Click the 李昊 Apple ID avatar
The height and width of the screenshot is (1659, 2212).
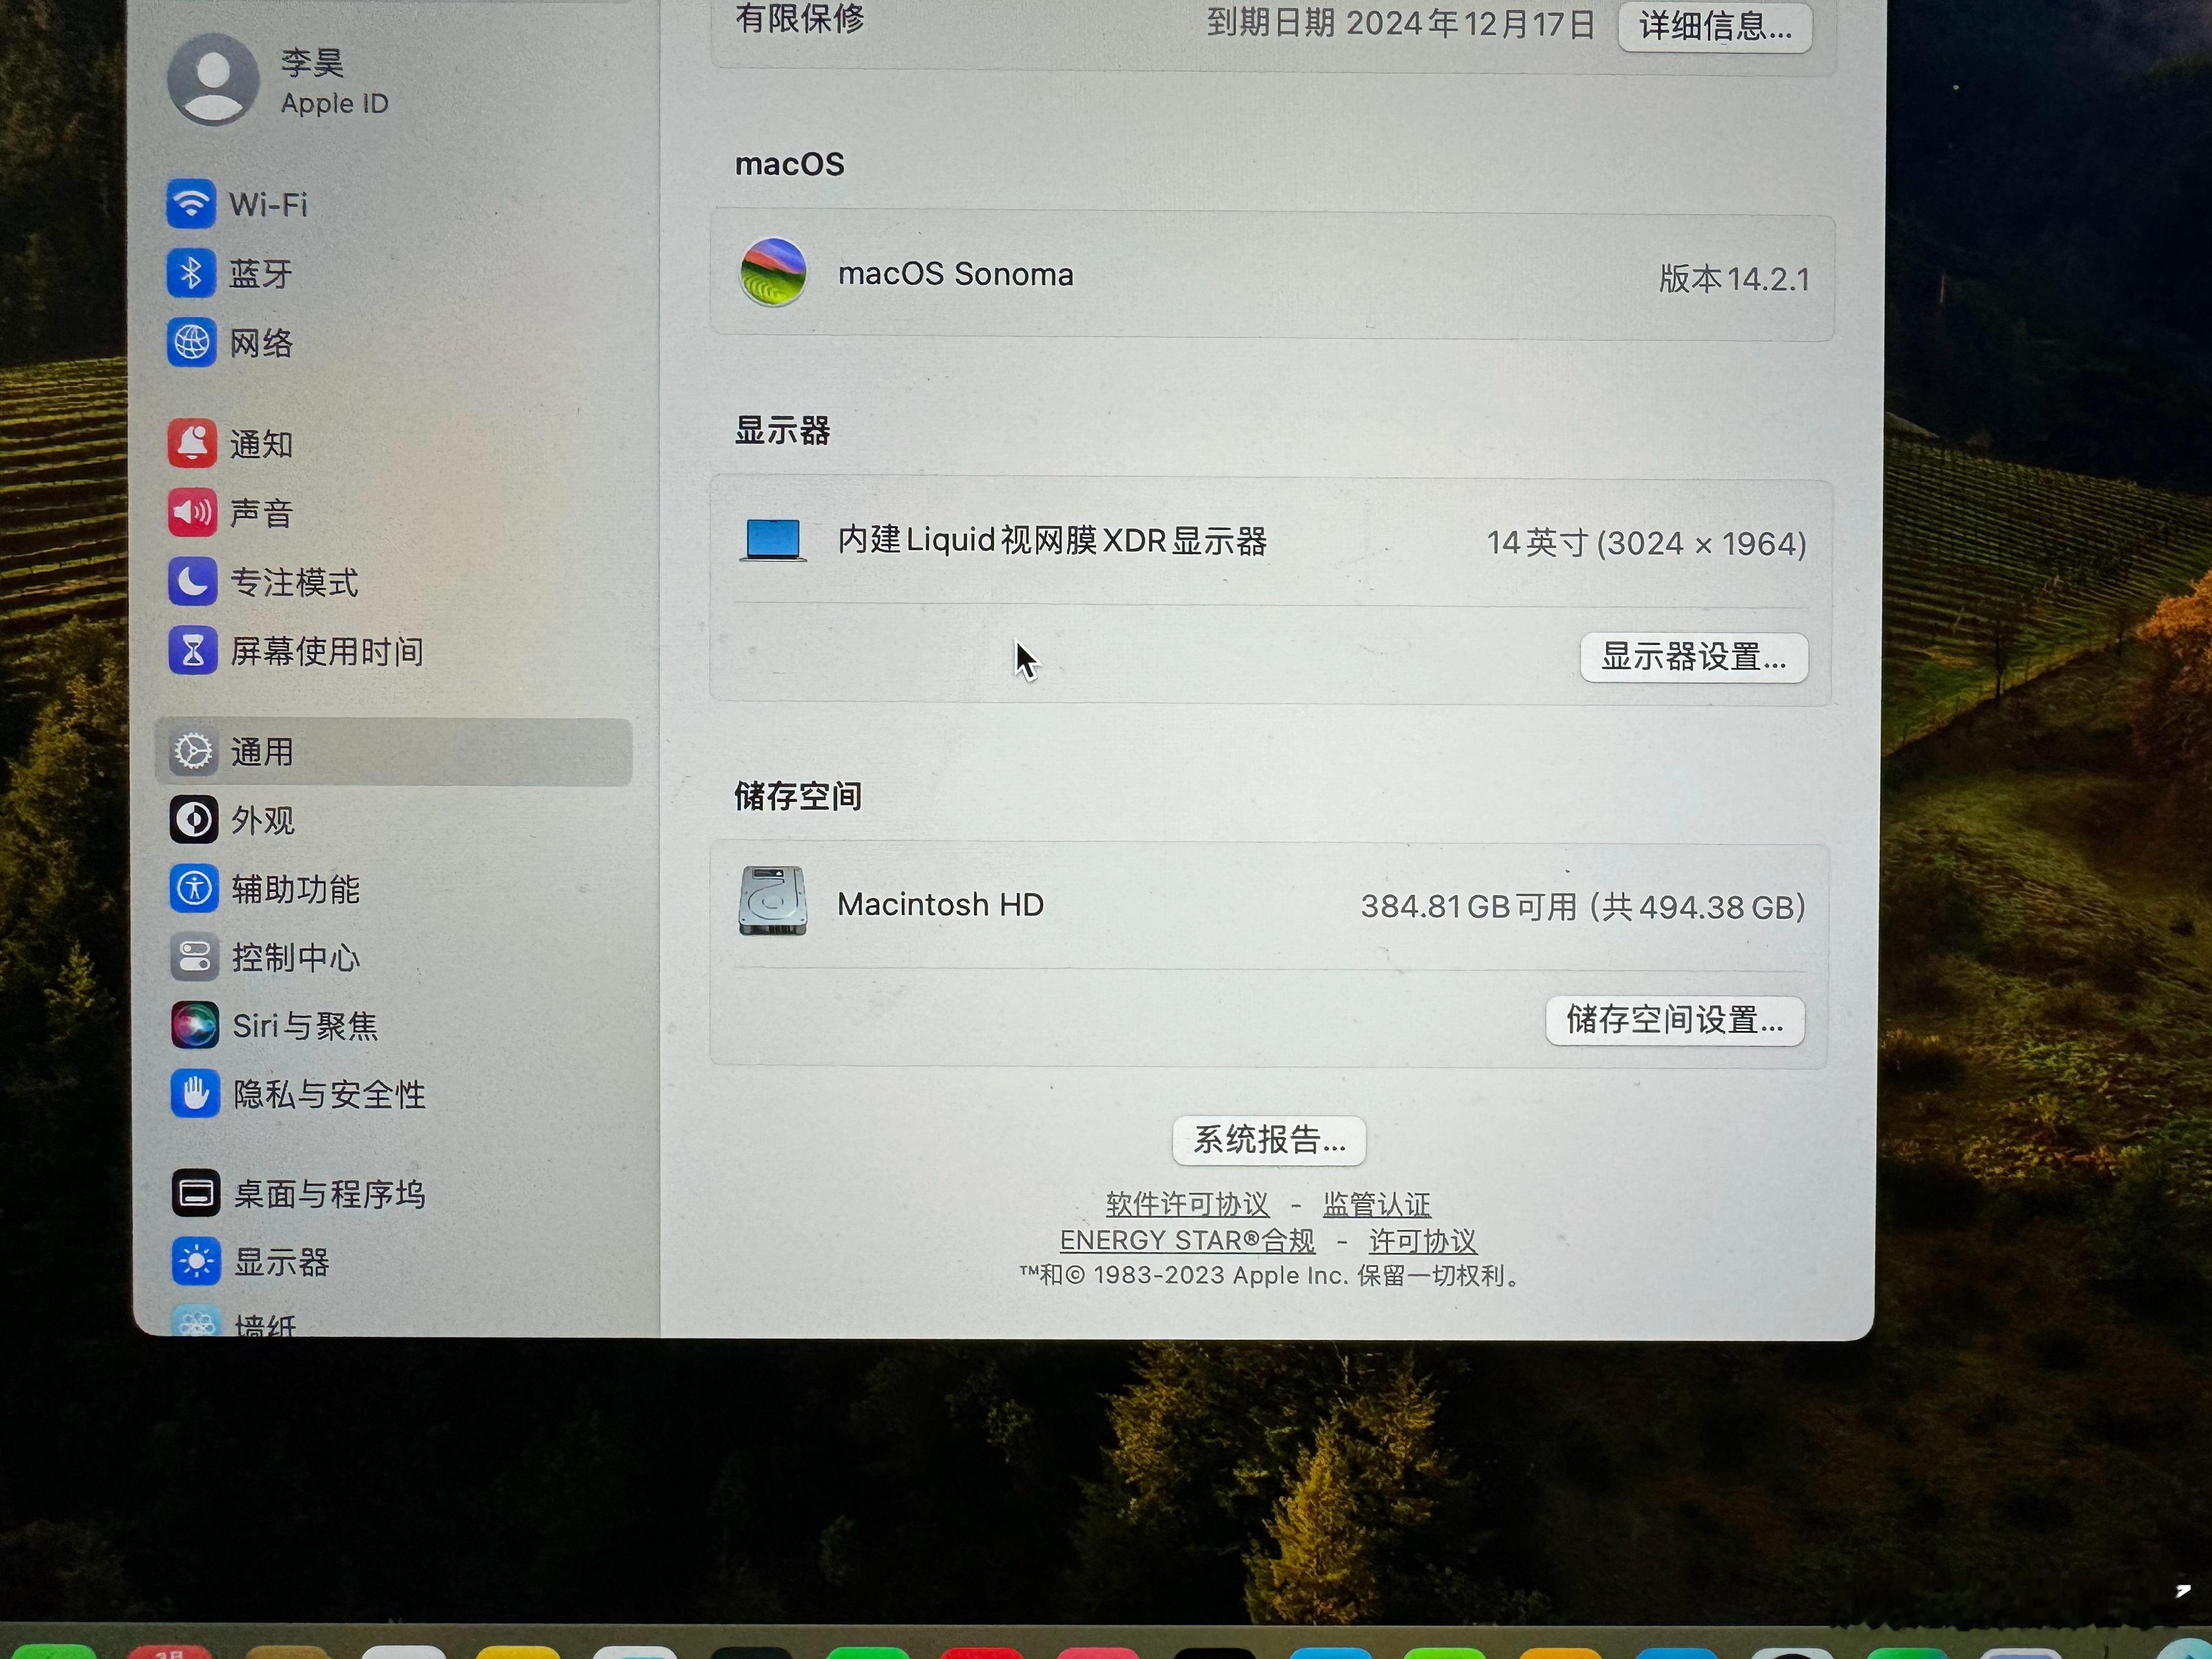[x=213, y=80]
